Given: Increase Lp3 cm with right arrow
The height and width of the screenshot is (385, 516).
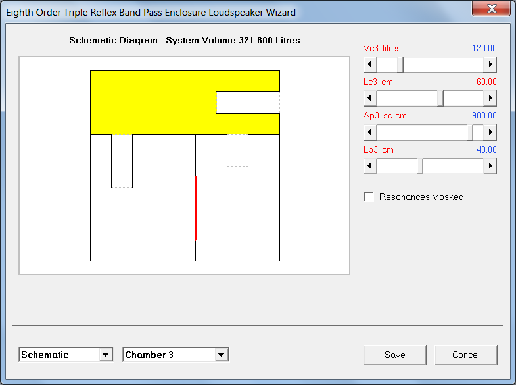Looking at the screenshot, I should (490, 166).
